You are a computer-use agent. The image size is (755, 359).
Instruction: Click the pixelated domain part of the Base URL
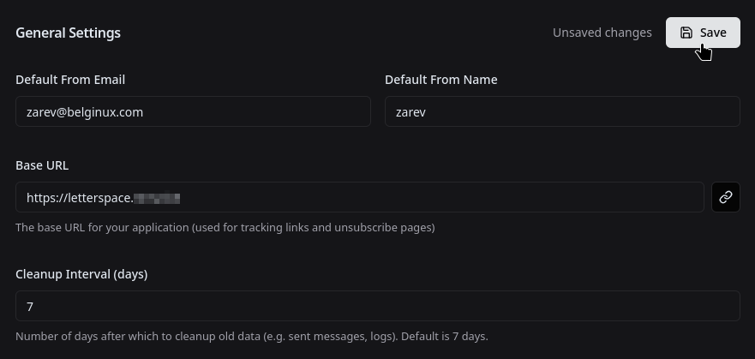tap(157, 198)
